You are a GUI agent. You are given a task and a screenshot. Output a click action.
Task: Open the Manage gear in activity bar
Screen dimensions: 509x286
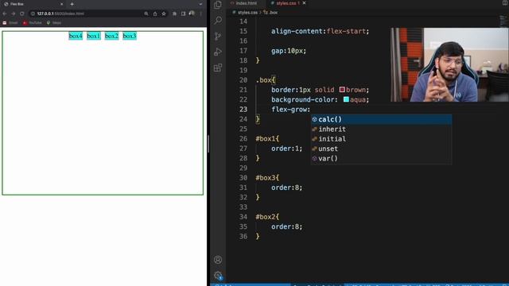click(218, 276)
